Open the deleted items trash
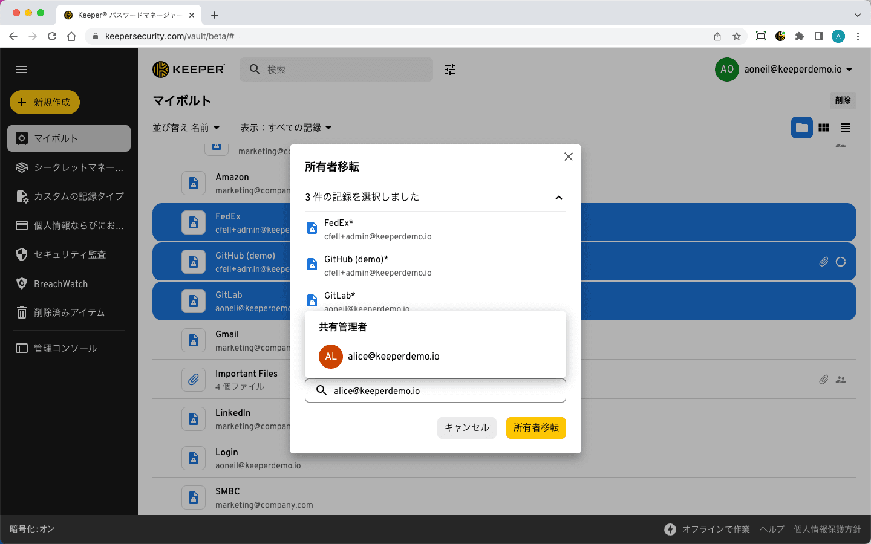The width and height of the screenshot is (871, 544). pos(69,312)
